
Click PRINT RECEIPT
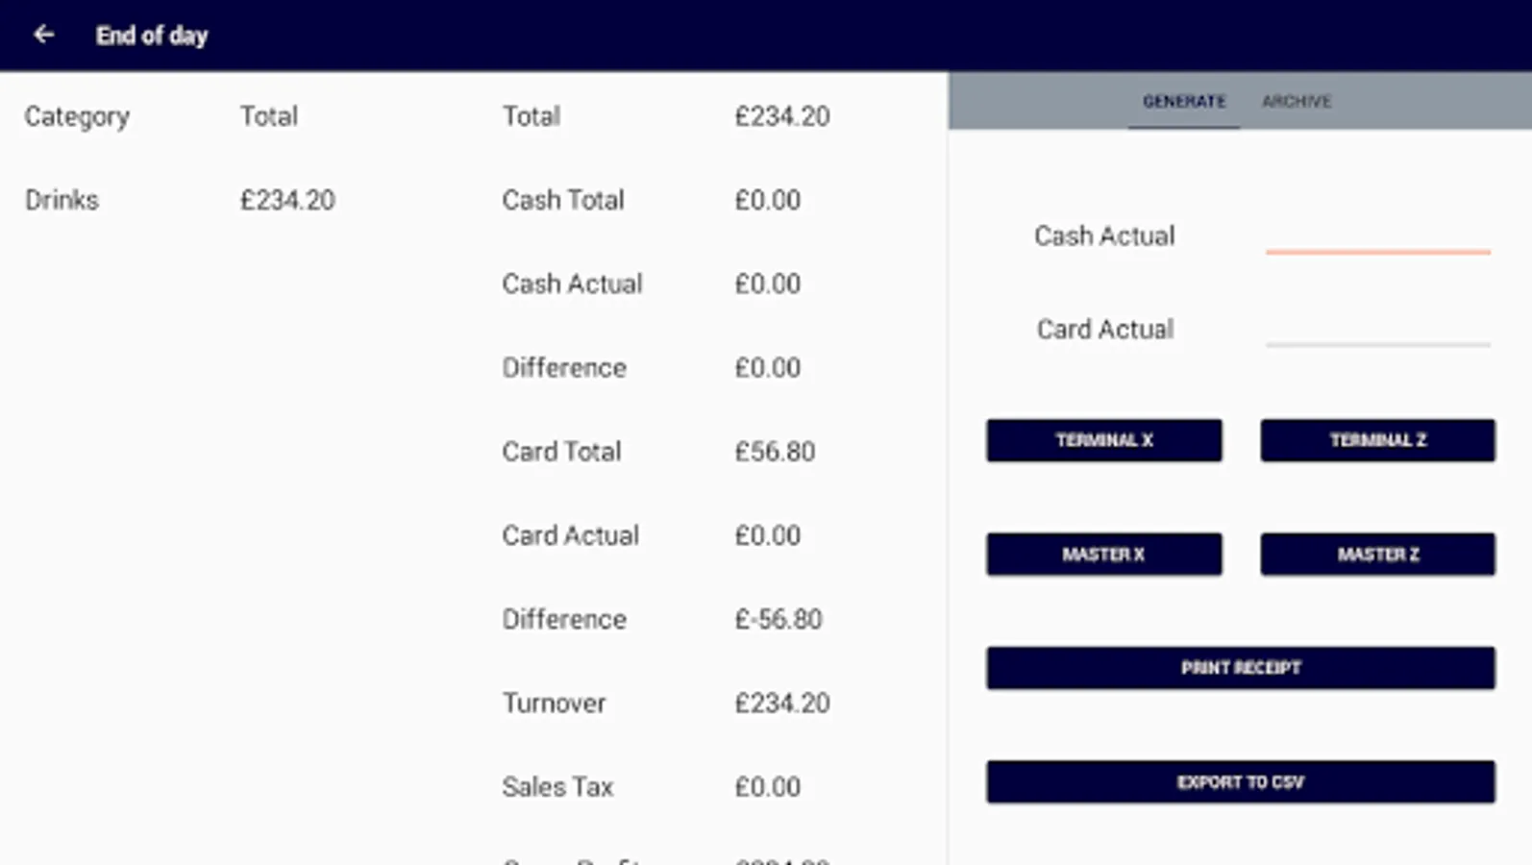click(x=1240, y=667)
